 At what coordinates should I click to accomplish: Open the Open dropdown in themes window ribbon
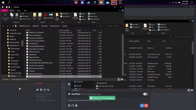pos(83,14)
